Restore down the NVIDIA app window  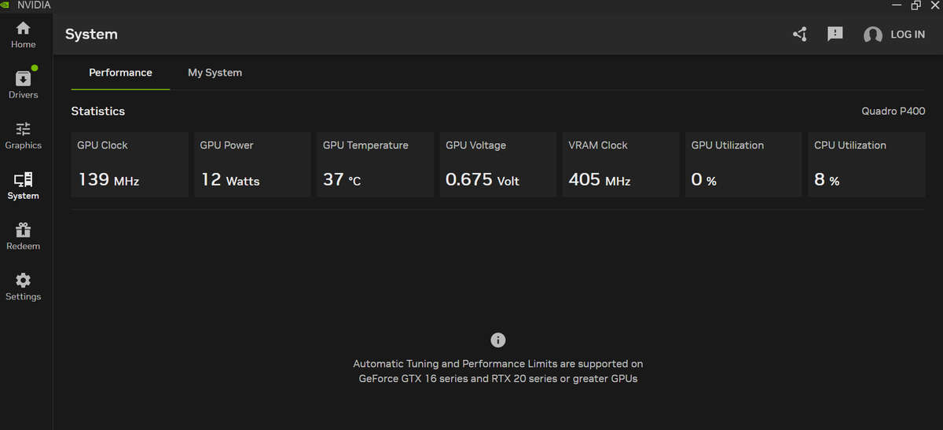[x=916, y=5]
